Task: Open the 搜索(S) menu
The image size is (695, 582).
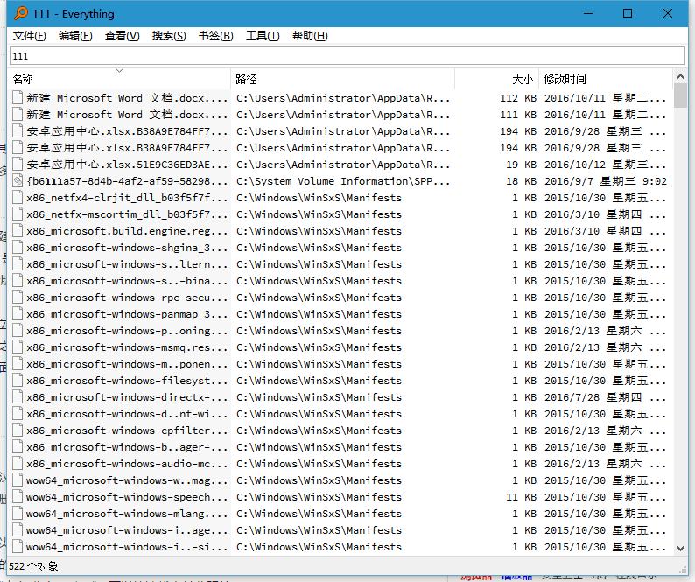Action: (169, 36)
